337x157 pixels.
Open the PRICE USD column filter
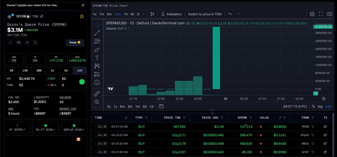point(222,118)
